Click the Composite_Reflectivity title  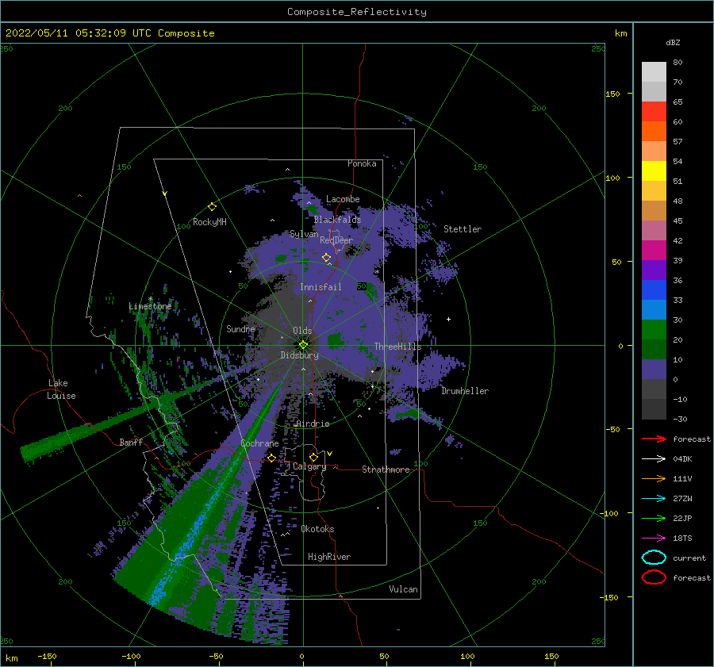click(357, 12)
